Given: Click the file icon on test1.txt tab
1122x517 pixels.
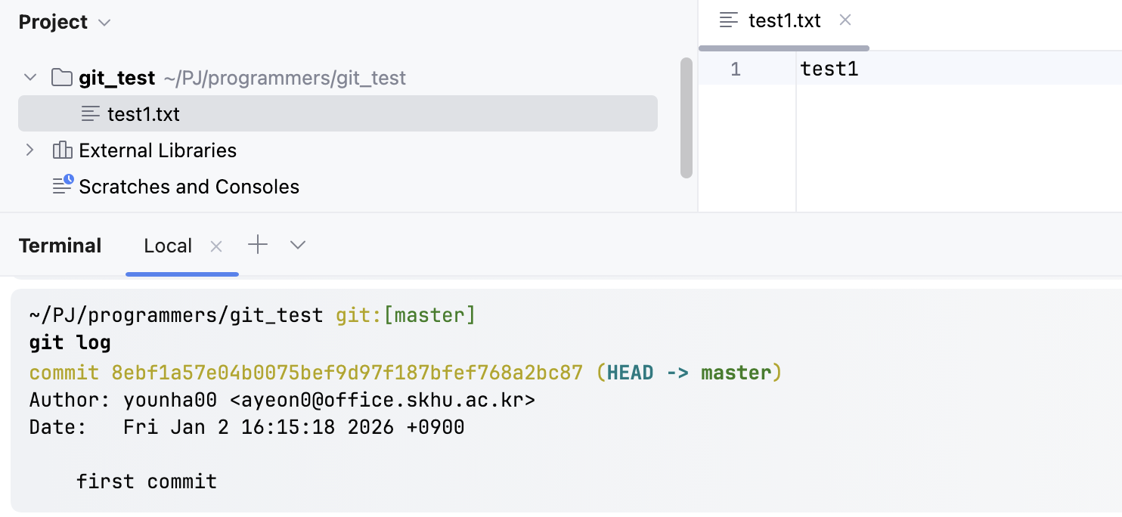Looking at the screenshot, I should (729, 20).
